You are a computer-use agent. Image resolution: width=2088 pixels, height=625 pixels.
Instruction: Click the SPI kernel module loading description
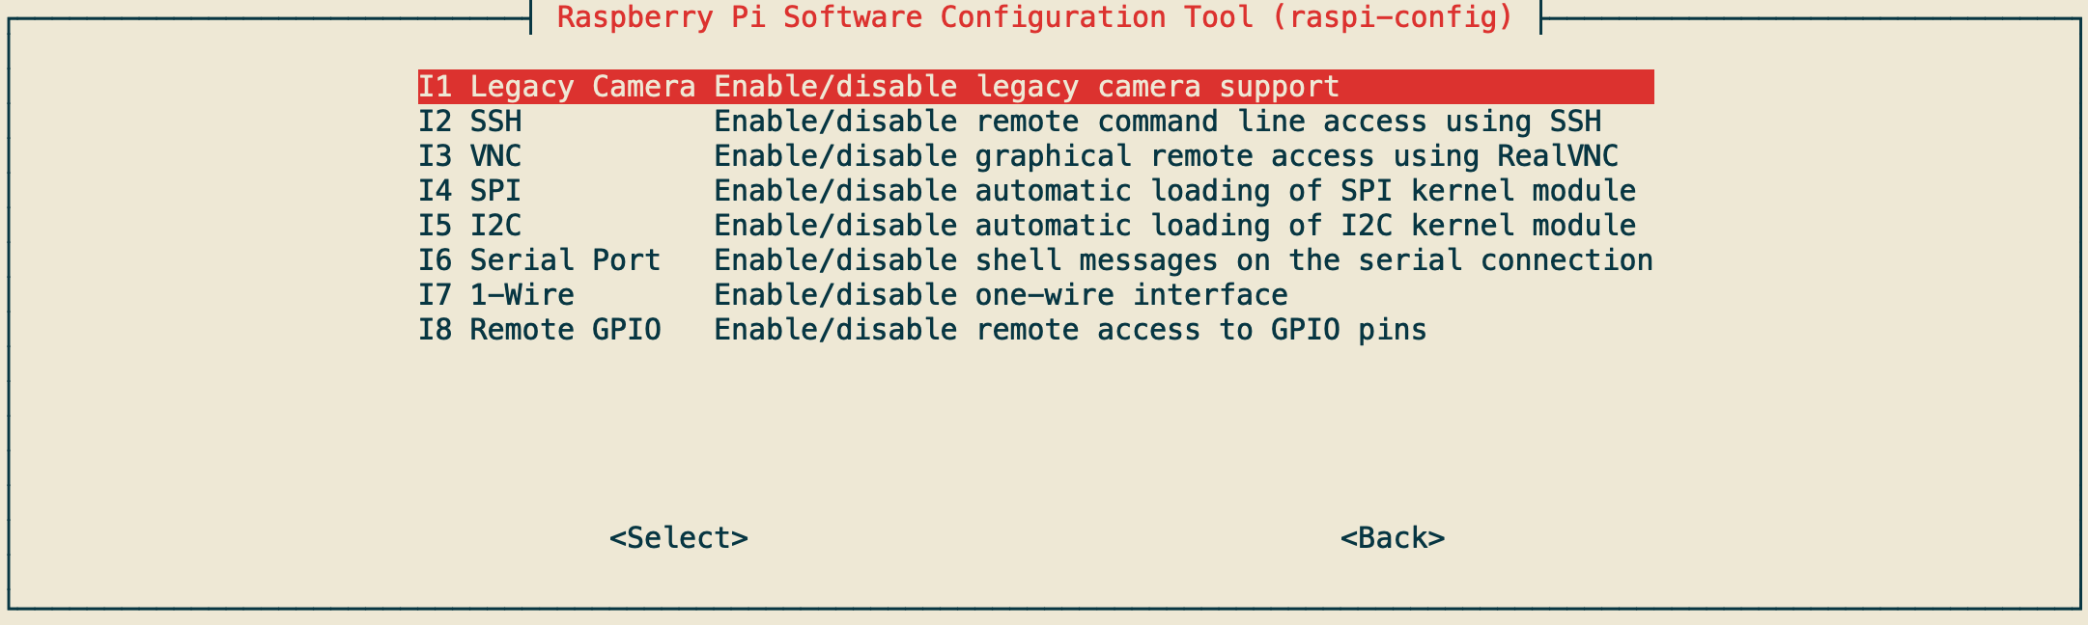[1175, 191]
